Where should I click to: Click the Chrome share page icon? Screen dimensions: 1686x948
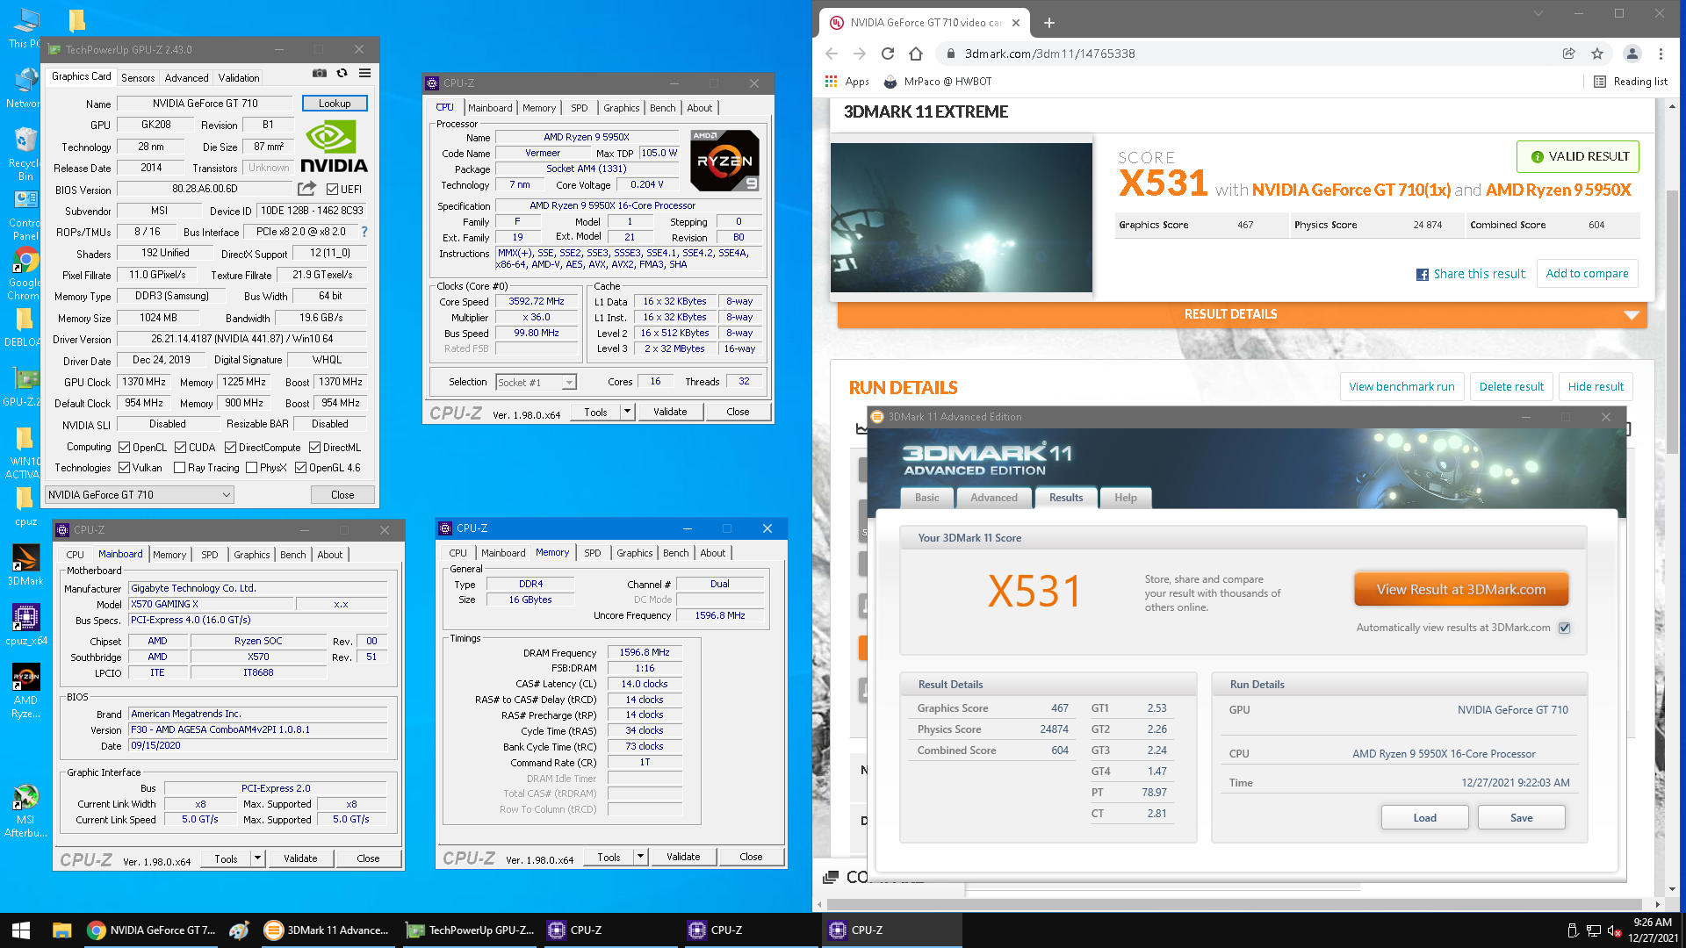point(1569,54)
